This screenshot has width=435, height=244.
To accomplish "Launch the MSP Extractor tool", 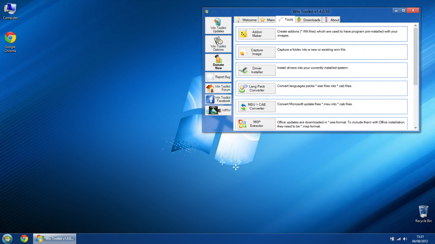I will pos(257,124).
